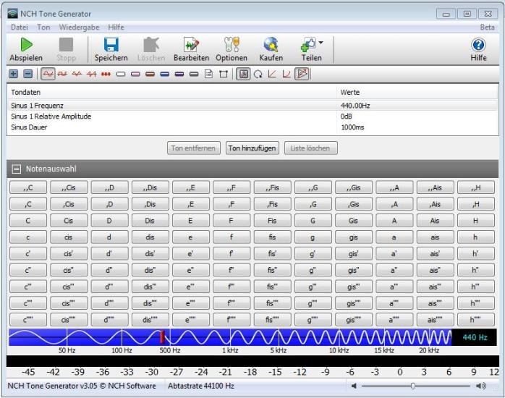Viewport: 505px width, 398px height.
Task: Toggle the last highlighted small toolbar icon
Action: [302, 74]
